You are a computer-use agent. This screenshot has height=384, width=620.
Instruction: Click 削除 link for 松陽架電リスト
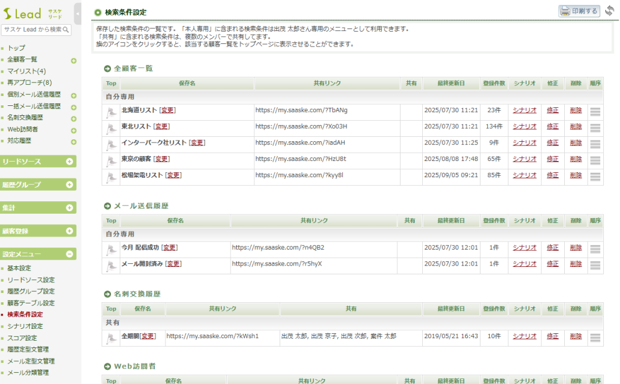576,175
